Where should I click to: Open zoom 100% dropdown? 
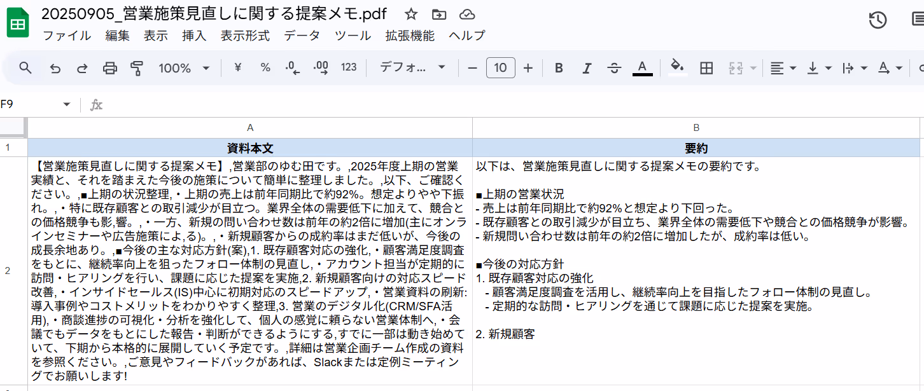click(184, 68)
